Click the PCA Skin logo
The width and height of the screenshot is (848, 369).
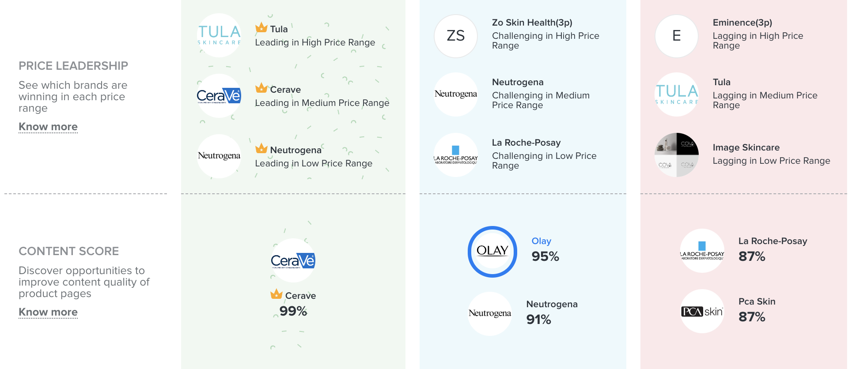(702, 311)
